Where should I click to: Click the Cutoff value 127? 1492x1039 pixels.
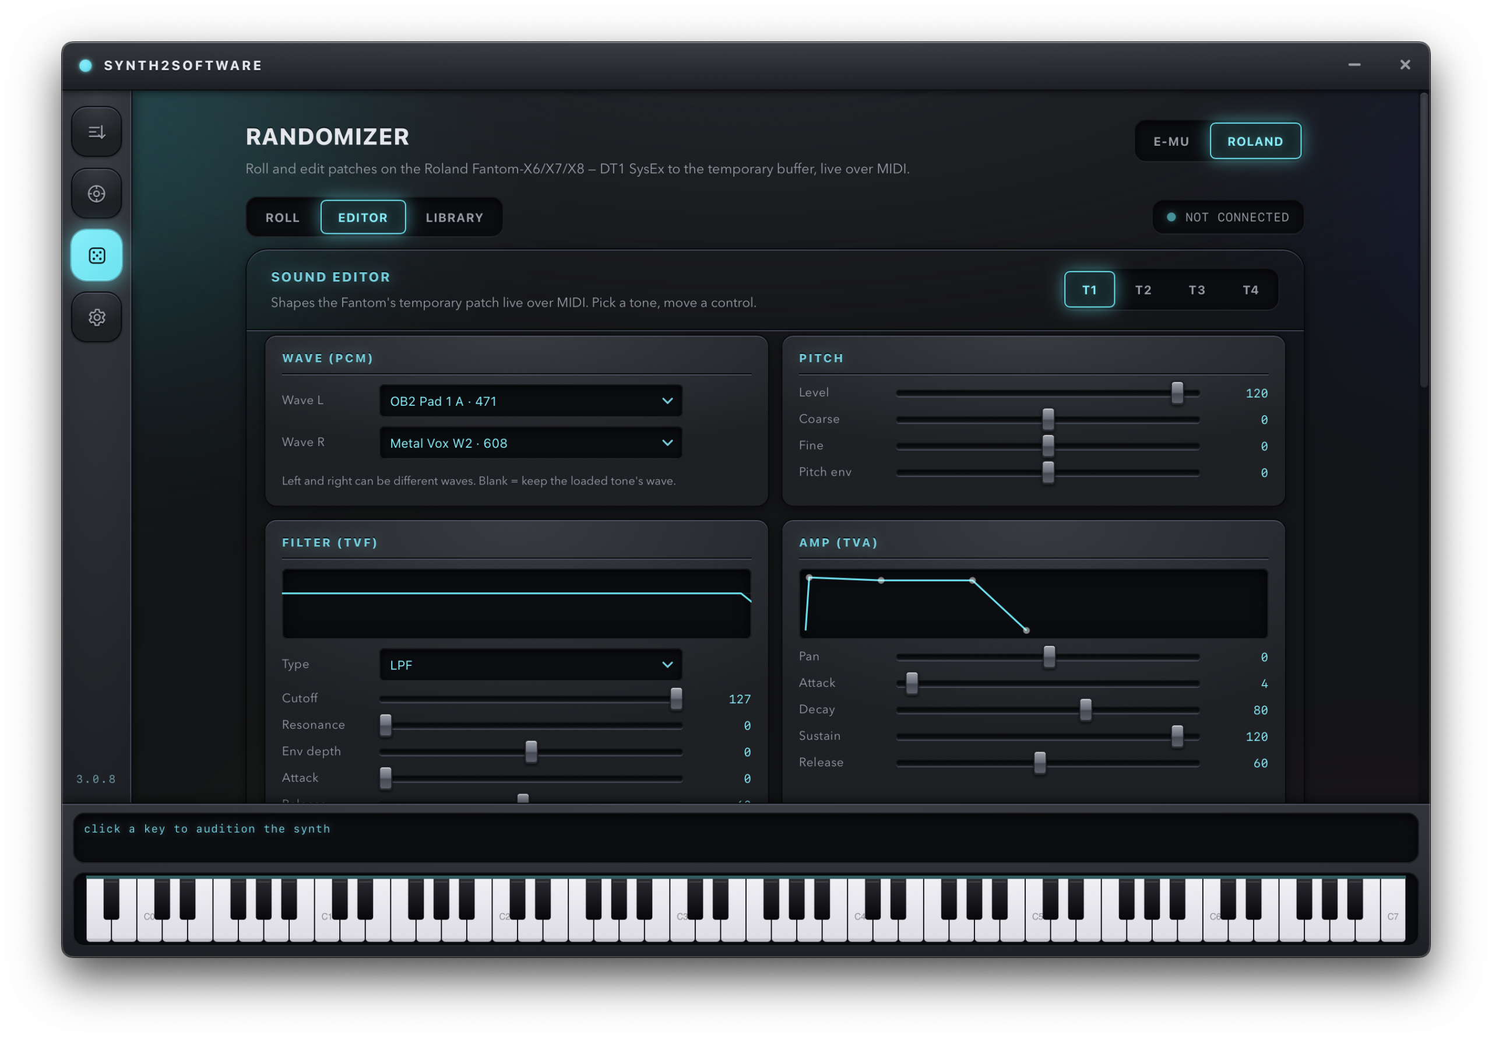(740, 699)
